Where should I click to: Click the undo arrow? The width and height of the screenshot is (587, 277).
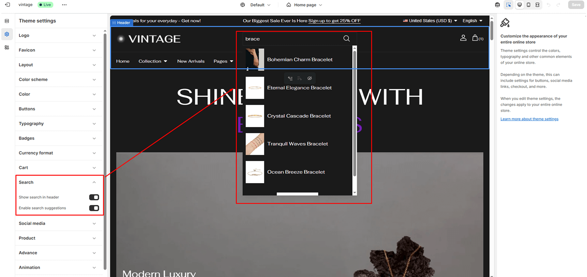click(x=549, y=5)
